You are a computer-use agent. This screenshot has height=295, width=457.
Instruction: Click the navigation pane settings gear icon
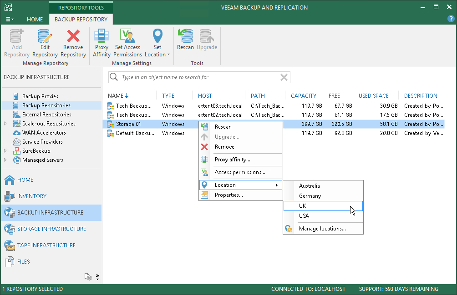89,277
